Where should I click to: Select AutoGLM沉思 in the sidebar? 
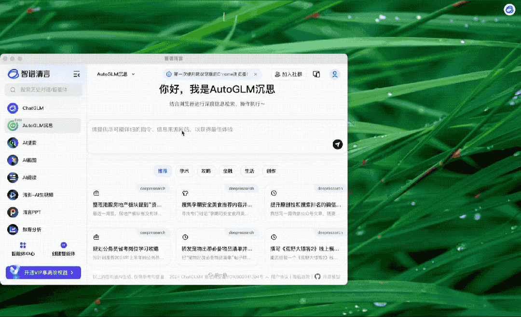click(x=43, y=125)
